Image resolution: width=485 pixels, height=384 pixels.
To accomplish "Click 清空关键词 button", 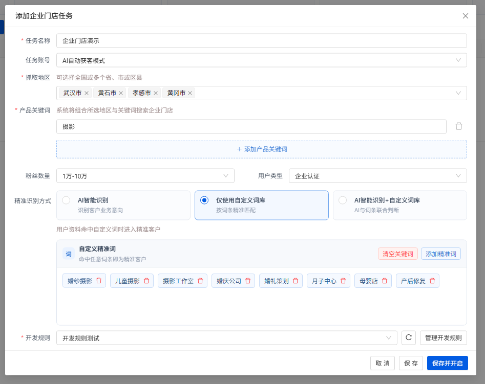I will (398, 254).
